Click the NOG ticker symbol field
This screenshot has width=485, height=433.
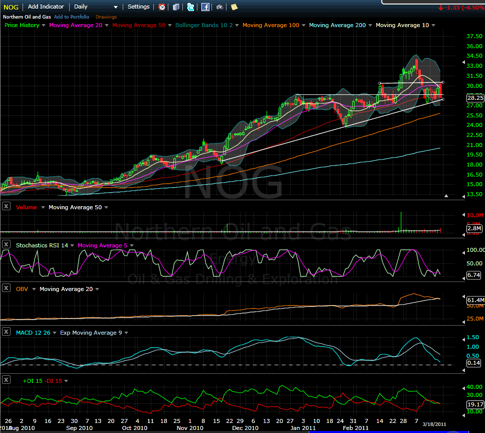coord(11,7)
